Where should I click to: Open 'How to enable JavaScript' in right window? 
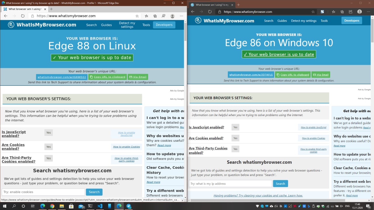pos(314,127)
